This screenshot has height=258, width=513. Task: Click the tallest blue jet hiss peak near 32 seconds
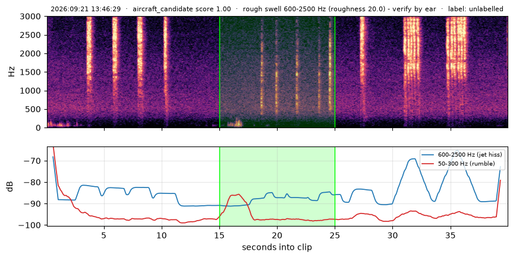413,159
